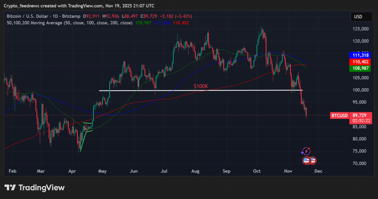
Task: Click the Feb label on time axis
Action: (x=12, y=171)
